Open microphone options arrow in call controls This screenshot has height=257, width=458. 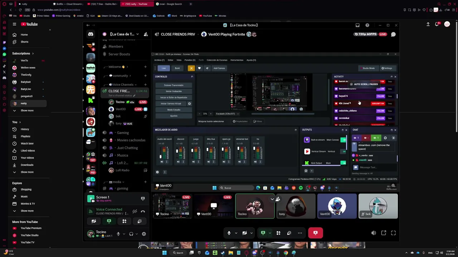[236, 233]
